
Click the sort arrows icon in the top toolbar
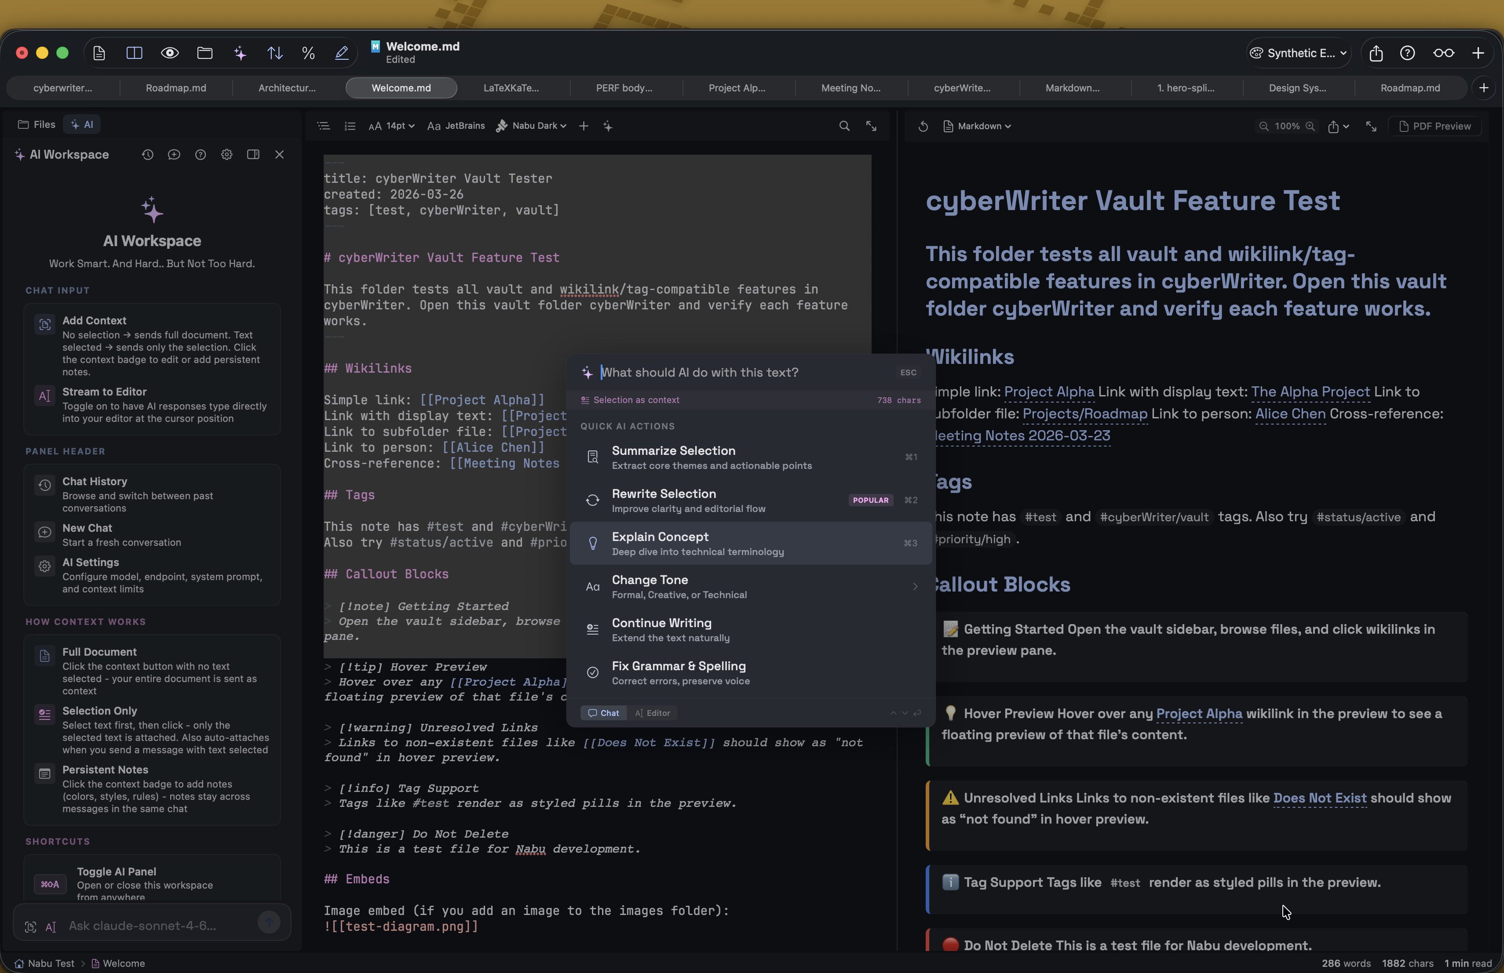(275, 53)
